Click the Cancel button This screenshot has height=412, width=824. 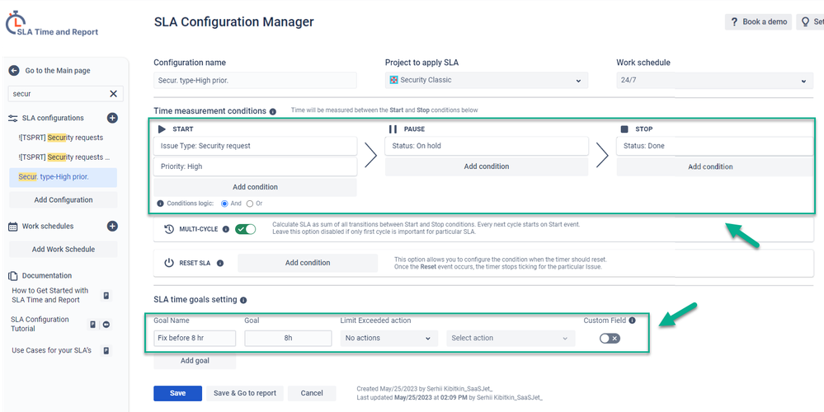312,394
